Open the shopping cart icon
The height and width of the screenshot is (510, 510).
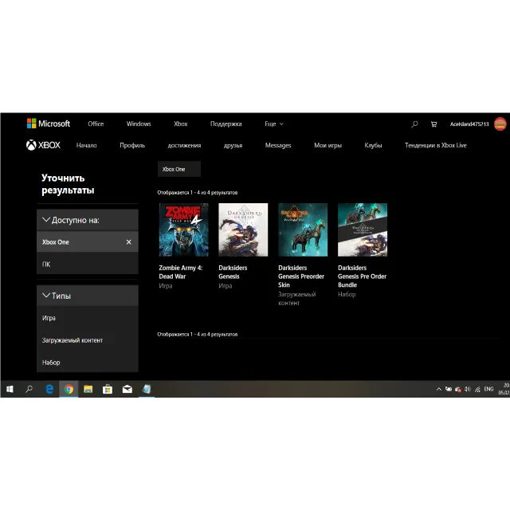(x=433, y=124)
